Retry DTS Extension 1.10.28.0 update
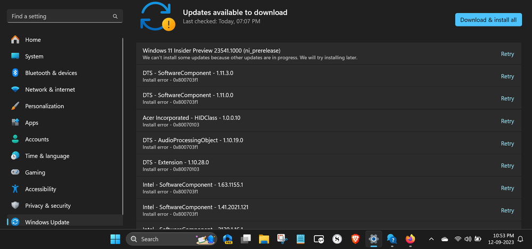The width and height of the screenshot is (532, 249). coord(507,165)
